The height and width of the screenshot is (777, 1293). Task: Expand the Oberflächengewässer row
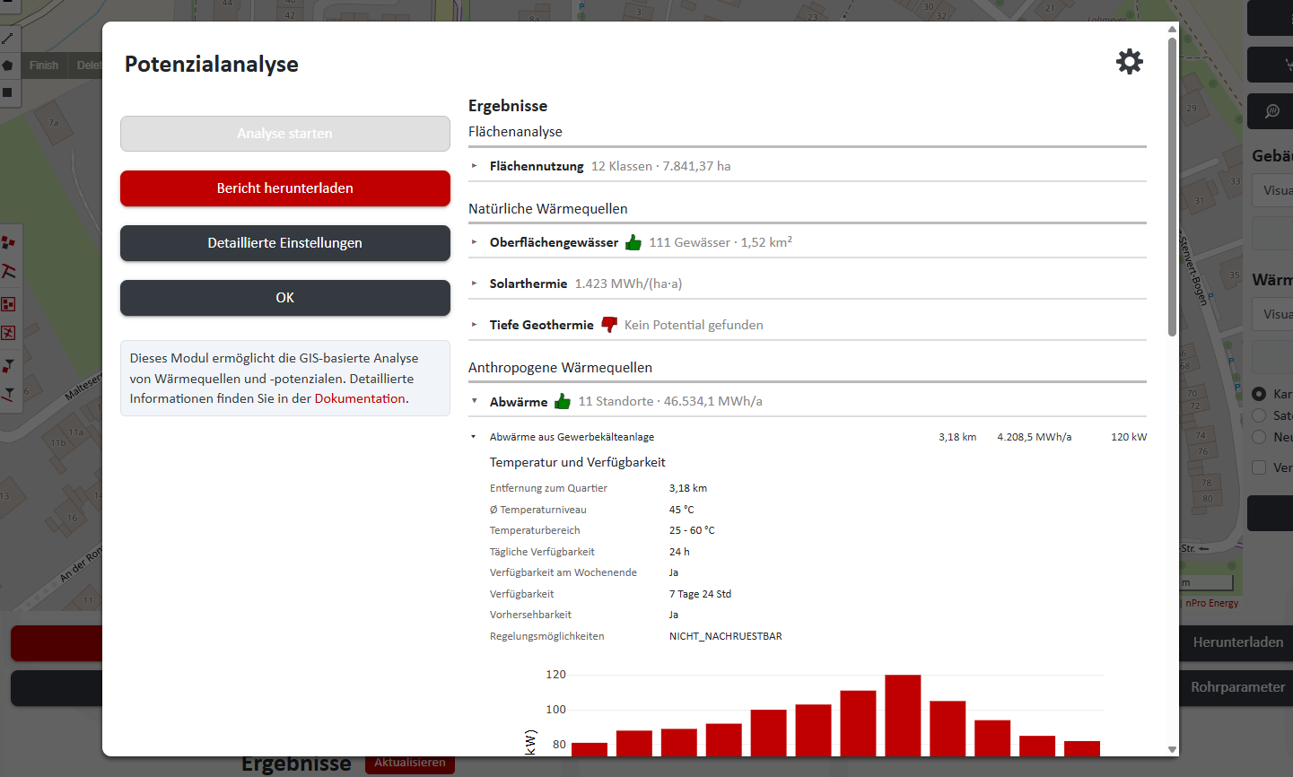coord(807,242)
